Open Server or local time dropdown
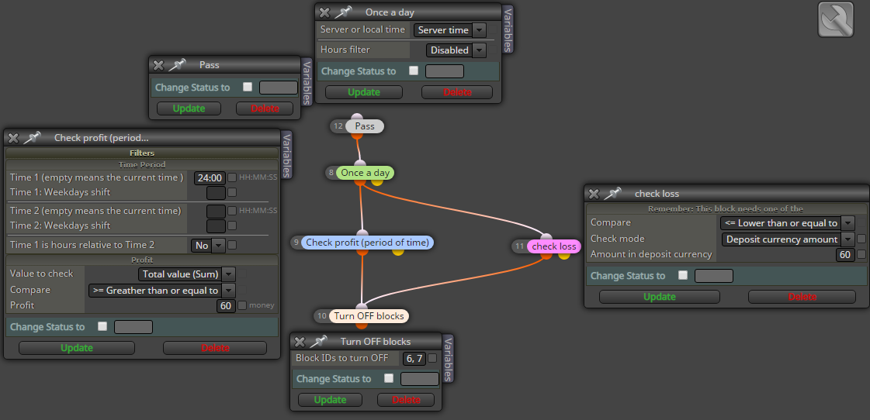Screen dimensions: 870x420 (x=450, y=30)
